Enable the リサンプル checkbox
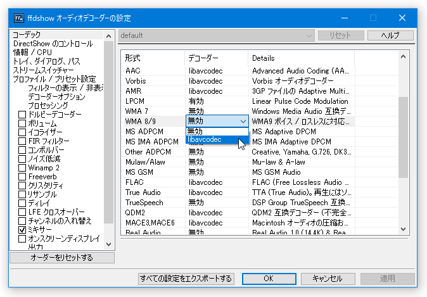 coord(22,194)
